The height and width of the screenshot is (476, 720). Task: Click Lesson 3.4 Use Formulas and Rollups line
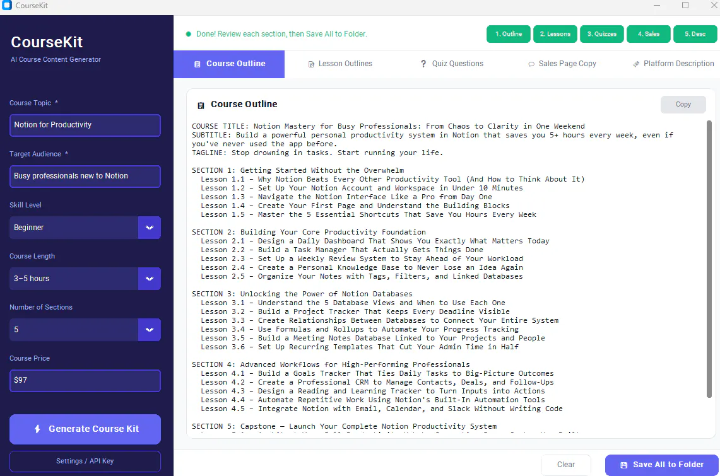[360, 329]
